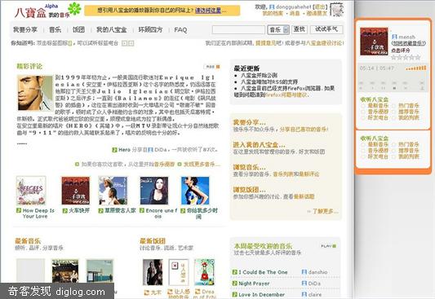Click the music note icon beside Hero
This screenshot has height=299, width=435.
tap(114, 150)
